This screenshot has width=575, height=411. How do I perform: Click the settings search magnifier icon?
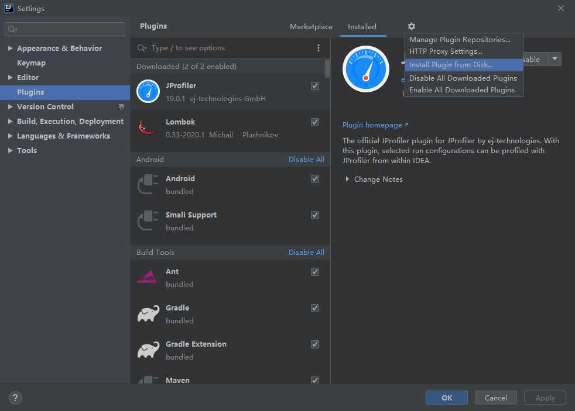pos(12,29)
